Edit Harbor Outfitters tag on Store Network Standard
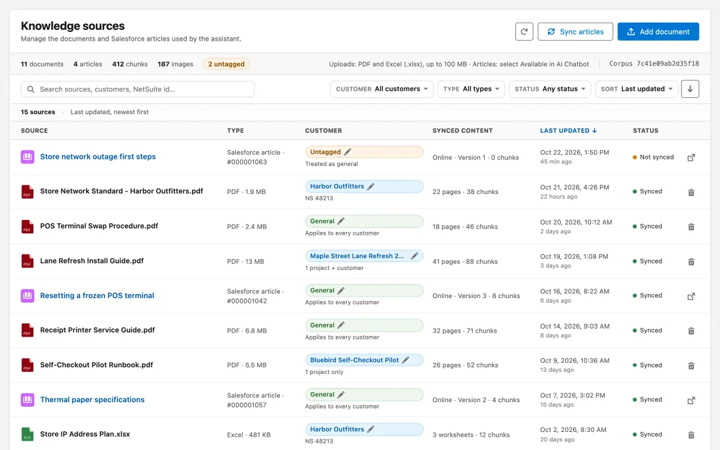The width and height of the screenshot is (720, 450). click(371, 187)
